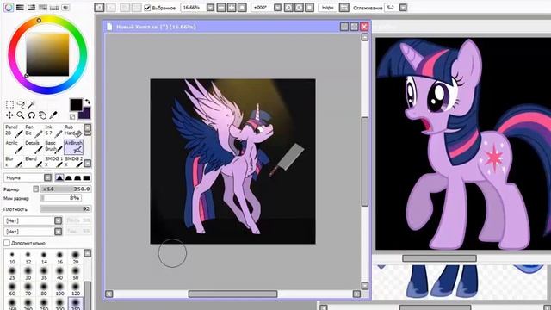
Task: Select the zoom magnifier tool
Action: (x=21, y=115)
